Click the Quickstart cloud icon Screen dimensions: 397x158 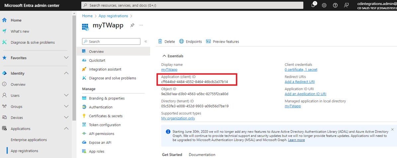tap(84, 60)
